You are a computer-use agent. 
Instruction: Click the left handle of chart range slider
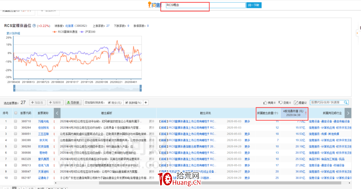(x=14, y=88)
